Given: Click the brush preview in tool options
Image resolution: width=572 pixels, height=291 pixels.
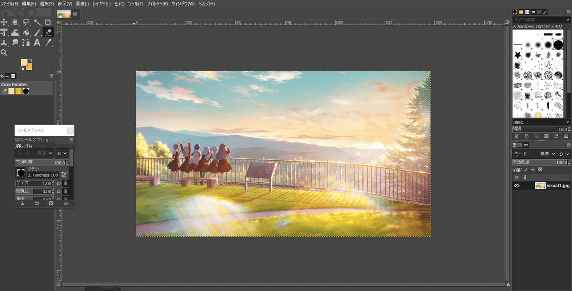Looking at the screenshot, I should [x=21, y=173].
